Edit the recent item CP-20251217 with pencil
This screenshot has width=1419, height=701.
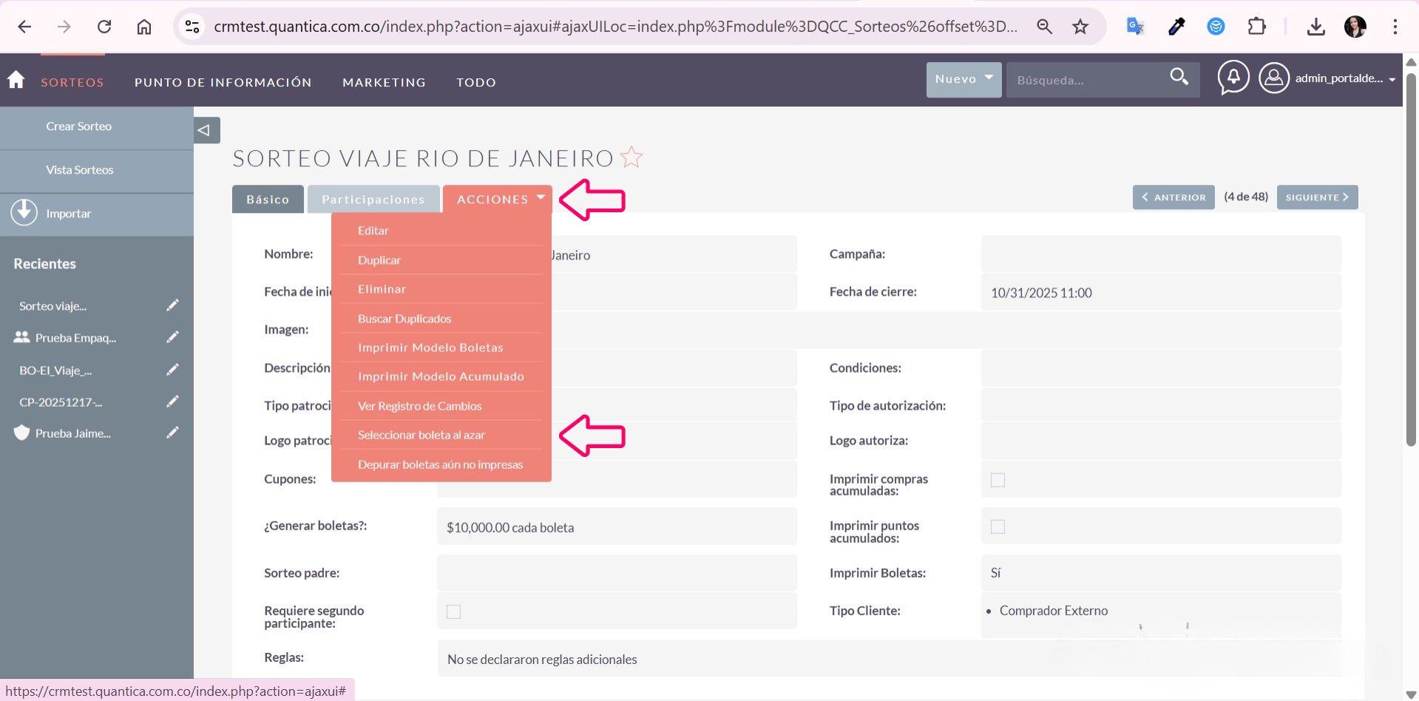pyautogui.click(x=172, y=402)
